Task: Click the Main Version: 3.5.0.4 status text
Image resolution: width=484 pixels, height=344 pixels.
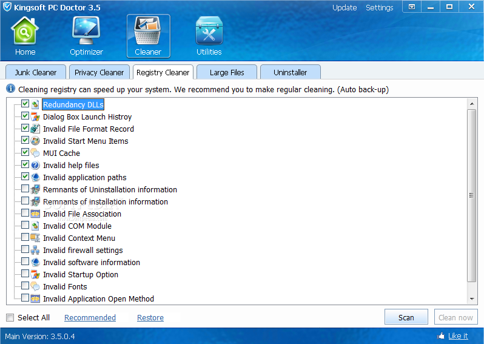Action: 40,336
